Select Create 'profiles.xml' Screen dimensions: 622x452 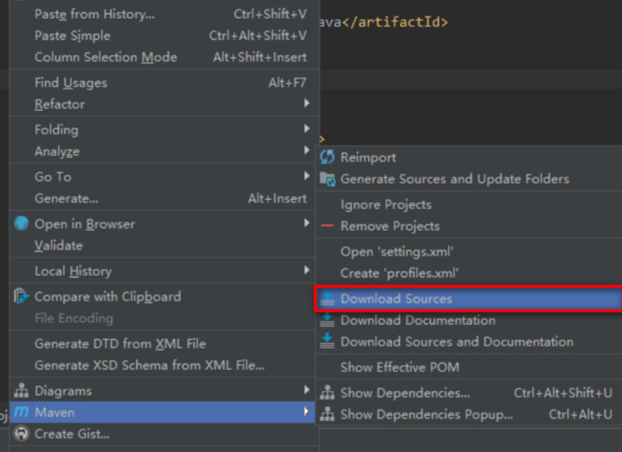(469, 273)
